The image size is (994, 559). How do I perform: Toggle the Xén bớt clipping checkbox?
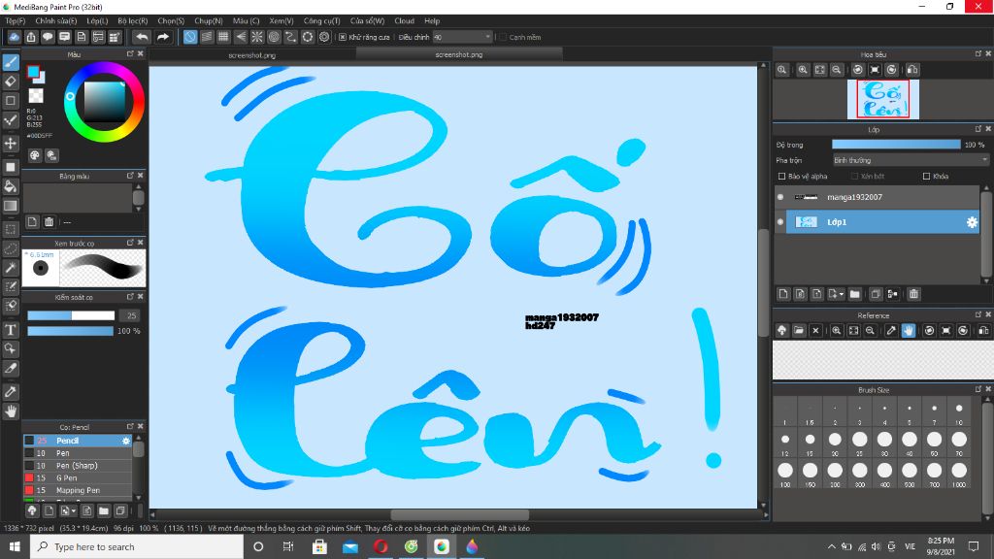click(x=854, y=177)
